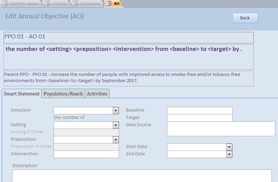Screen dimensions: 278x182
Task: Click the AO tab form icon
Action: coord(109,3)
